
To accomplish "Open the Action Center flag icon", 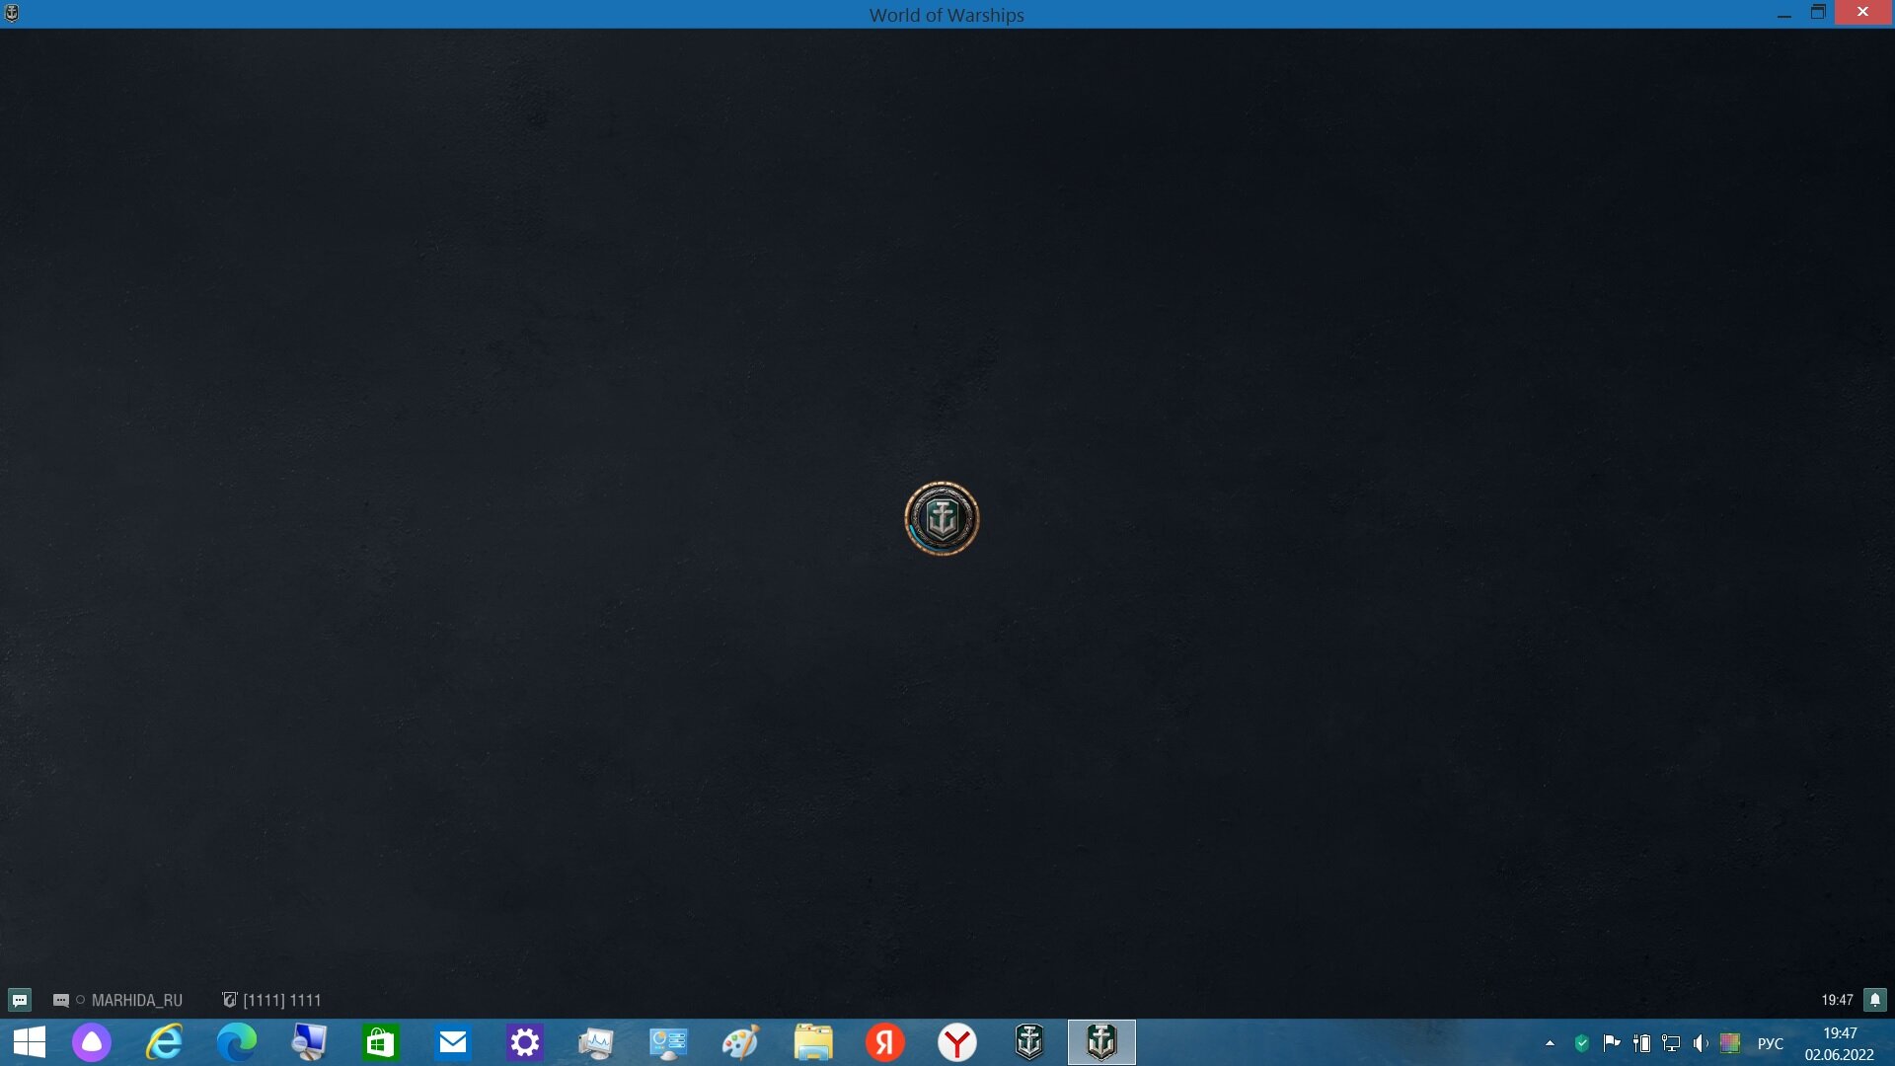I will click(1612, 1043).
